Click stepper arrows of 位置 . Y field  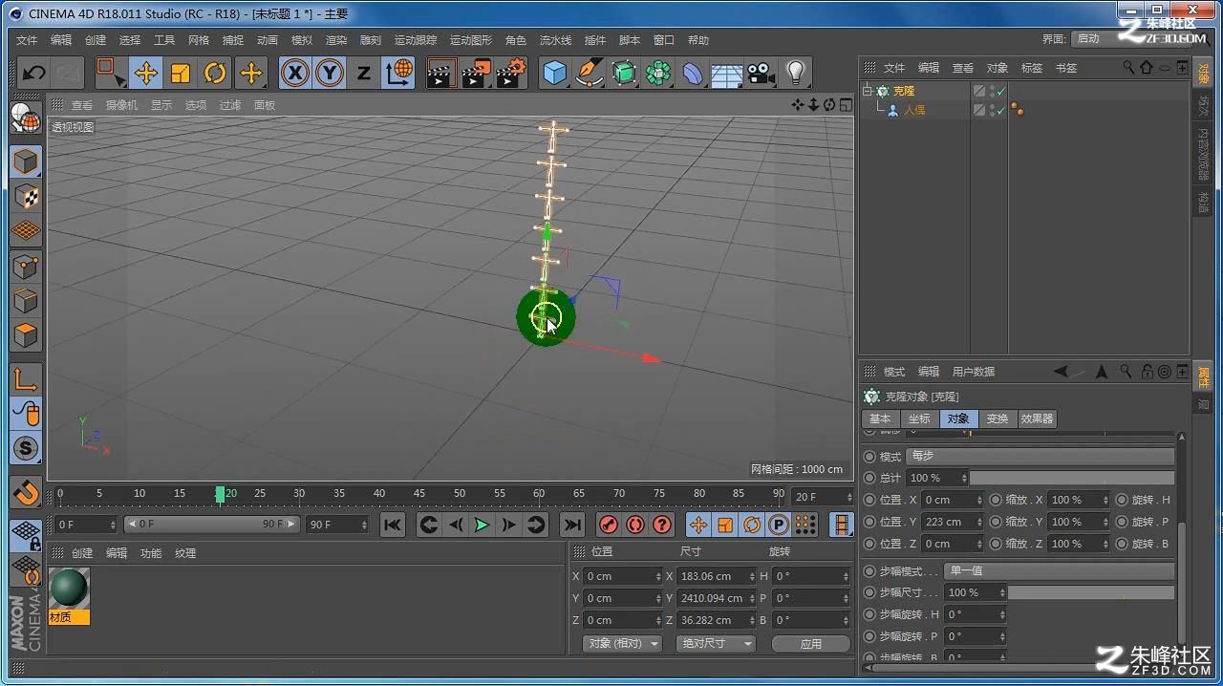pyautogui.click(x=979, y=522)
